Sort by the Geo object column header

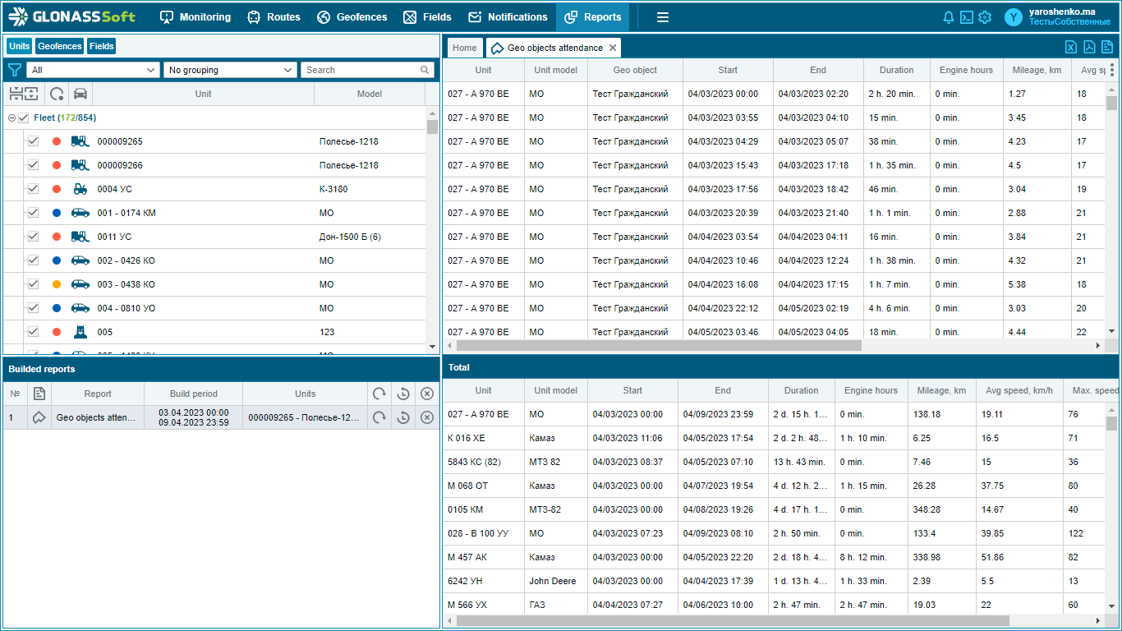point(635,70)
